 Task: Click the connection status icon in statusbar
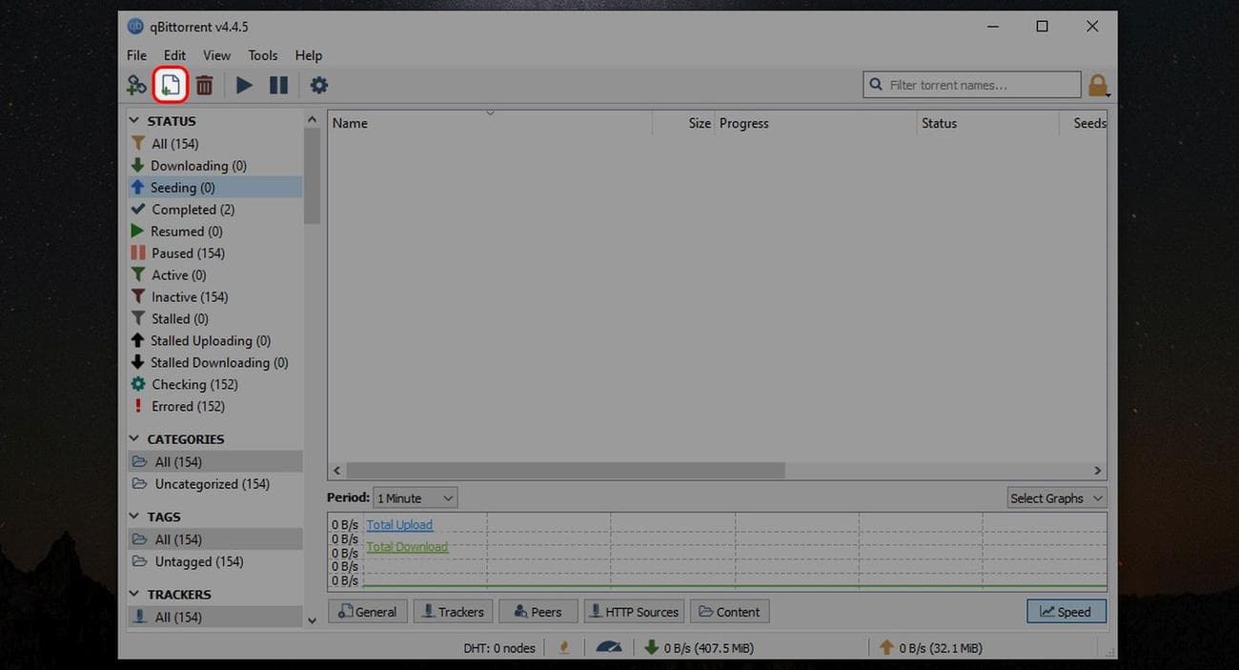click(x=563, y=647)
